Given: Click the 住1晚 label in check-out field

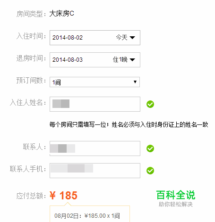Looking at the screenshot, I should tap(120, 60).
